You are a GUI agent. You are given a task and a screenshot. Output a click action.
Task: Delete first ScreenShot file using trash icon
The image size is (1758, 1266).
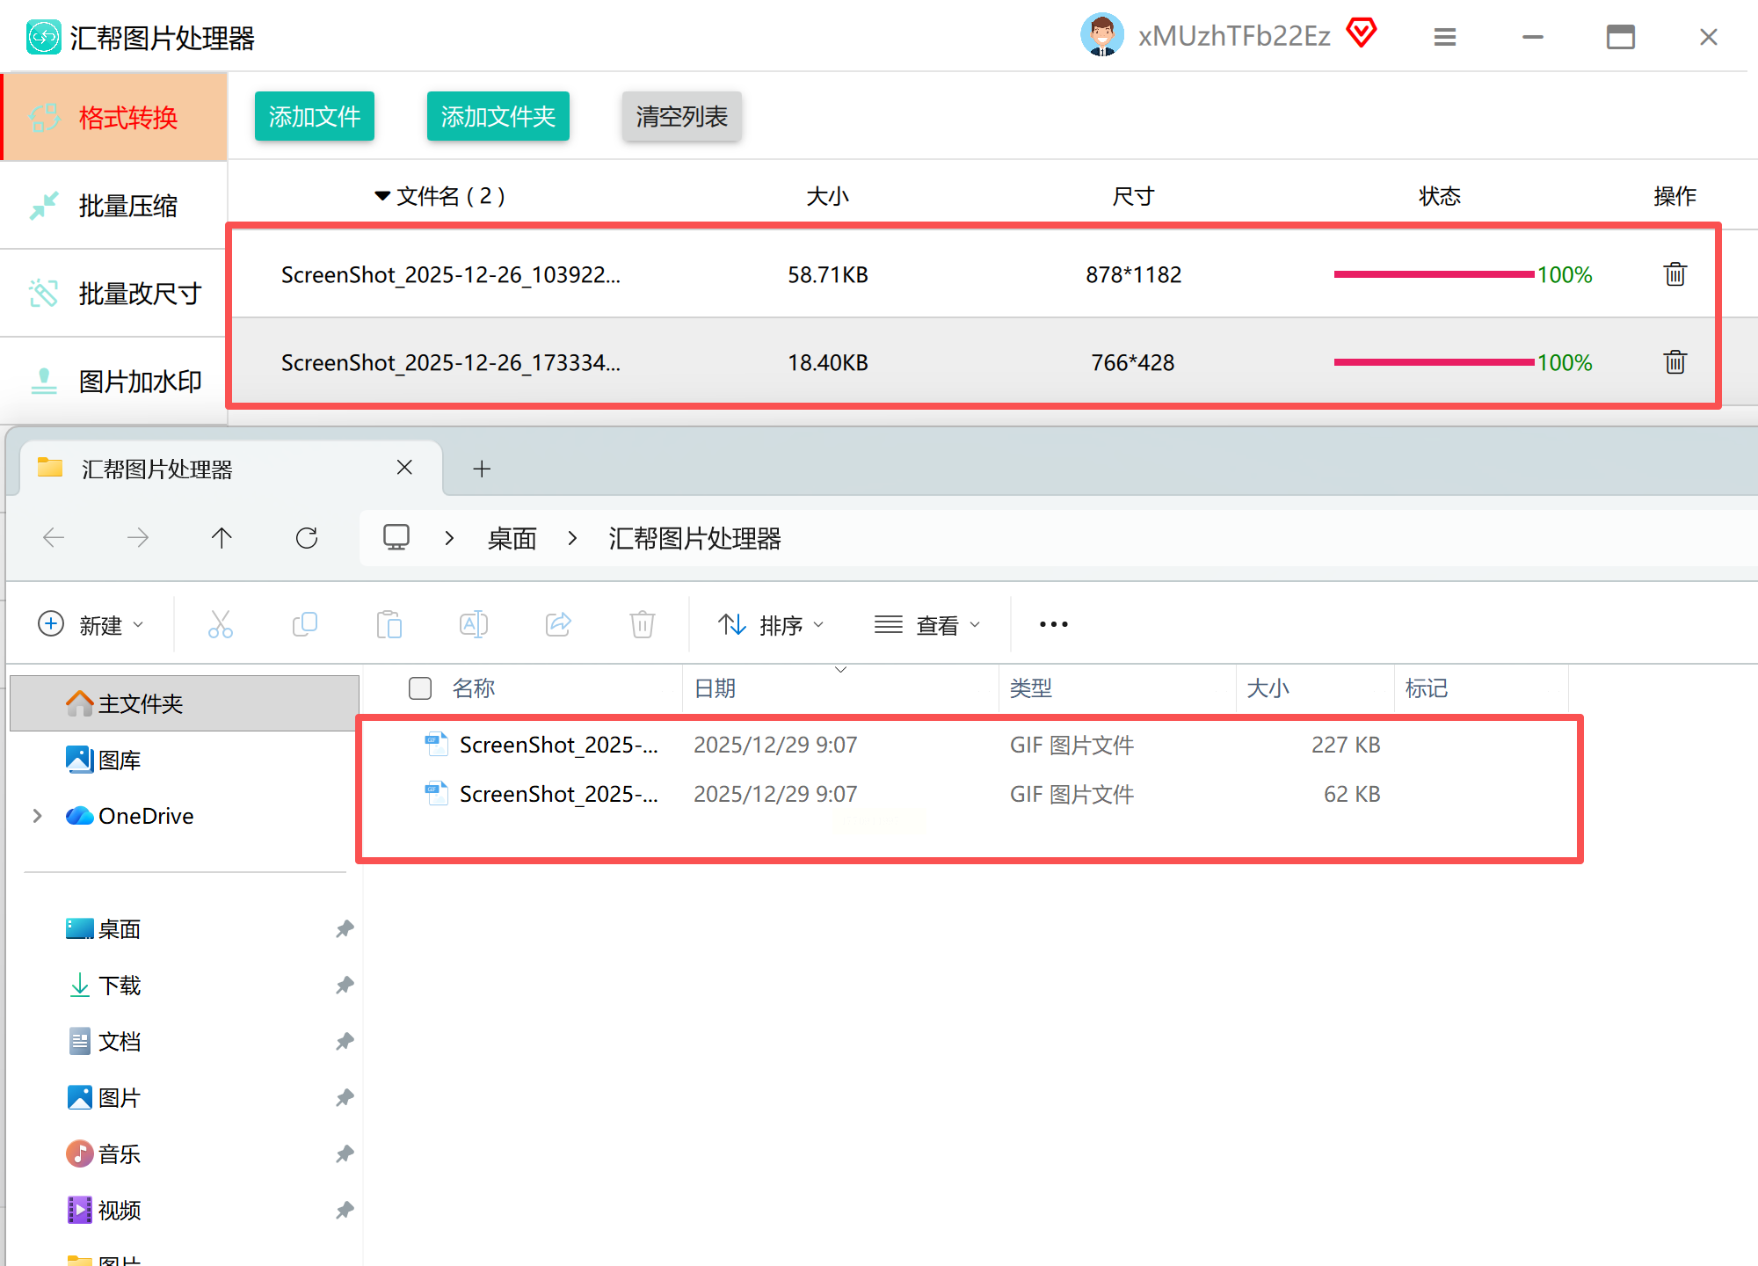coord(1674,274)
